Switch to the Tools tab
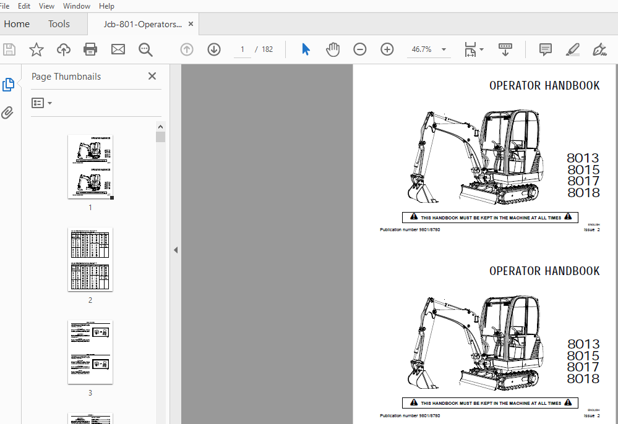The width and height of the screenshot is (618, 424). pos(59,24)
